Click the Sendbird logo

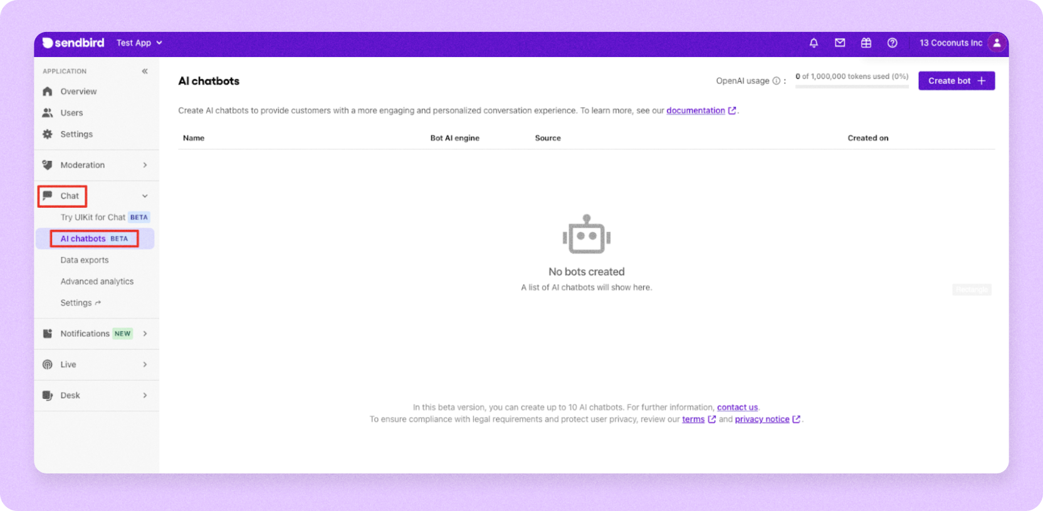73,43
